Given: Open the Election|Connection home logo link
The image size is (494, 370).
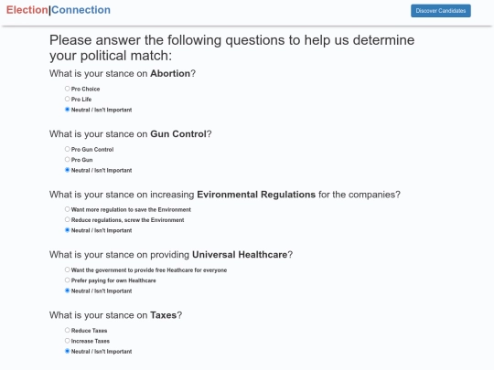Looking at the screenshot, I should pyautogui.click(x=59, y=10).
